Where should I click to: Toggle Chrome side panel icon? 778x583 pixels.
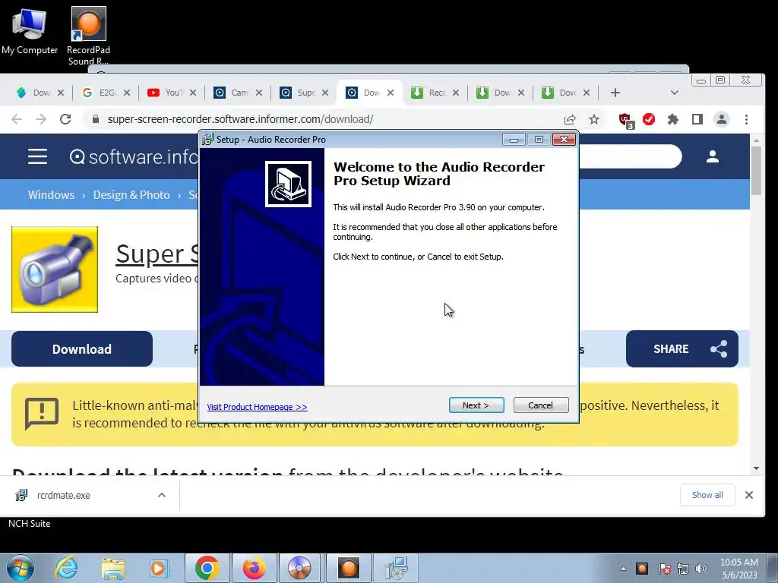pyautogui.click(x=697, y=119)
